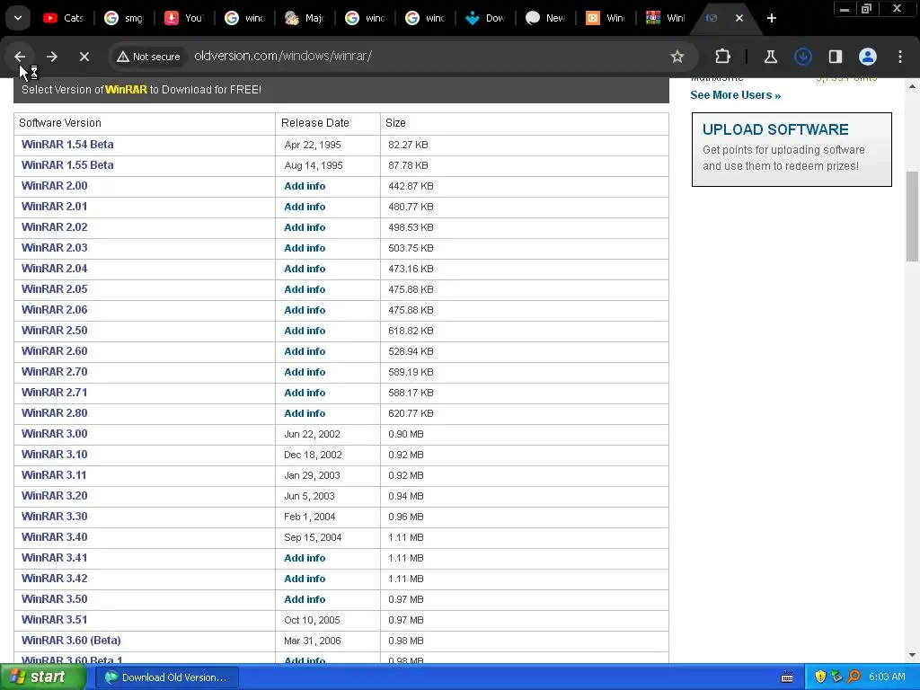Click Add info for WinRAR 2.05
This screenshot has width=920, height=690.
(x=305, y=289)
